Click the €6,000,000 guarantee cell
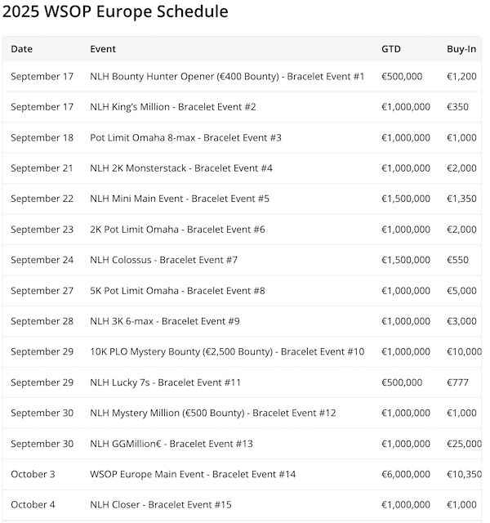The image size is (490, 523). tap(406, 475)
